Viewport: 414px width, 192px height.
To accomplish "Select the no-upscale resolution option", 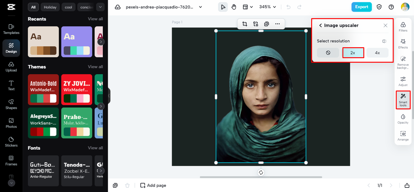I will tap(328, 53).
